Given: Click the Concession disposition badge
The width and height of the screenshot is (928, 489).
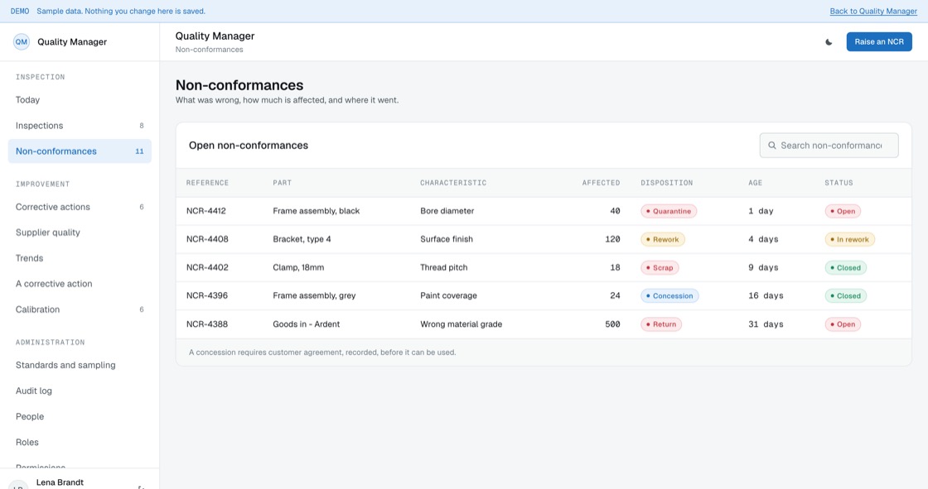Looking at the screenshot, I should point(669,295).
